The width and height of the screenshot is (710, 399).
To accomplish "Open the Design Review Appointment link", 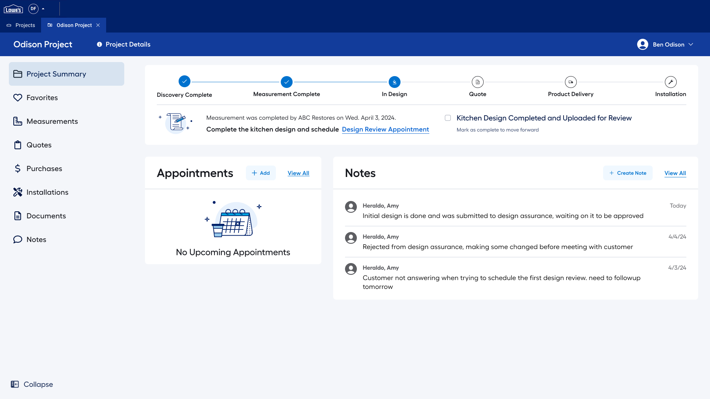I will tap(385, 129).
